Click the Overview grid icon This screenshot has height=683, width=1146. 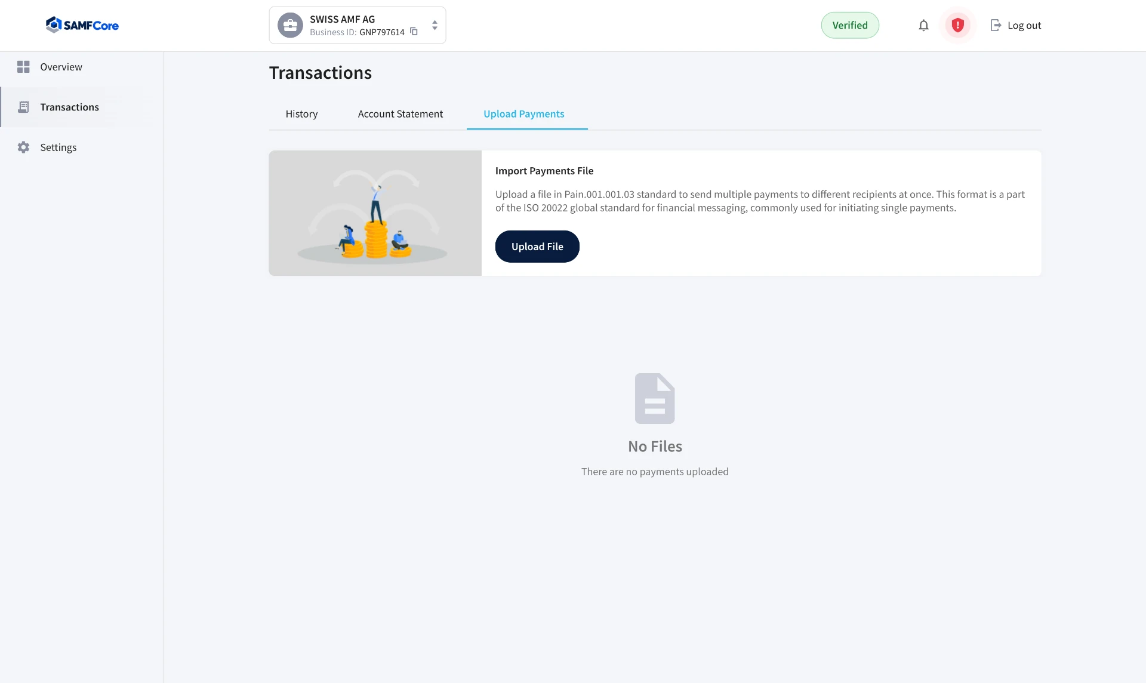[23, 67]
